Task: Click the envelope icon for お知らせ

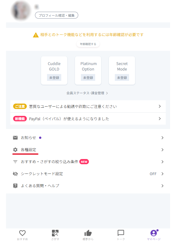Action: pyautogui.click(x=15, y=138)
